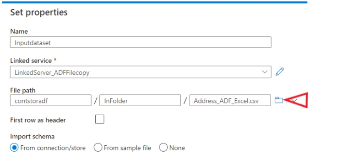Enable the First row as header checkbox

100,119
